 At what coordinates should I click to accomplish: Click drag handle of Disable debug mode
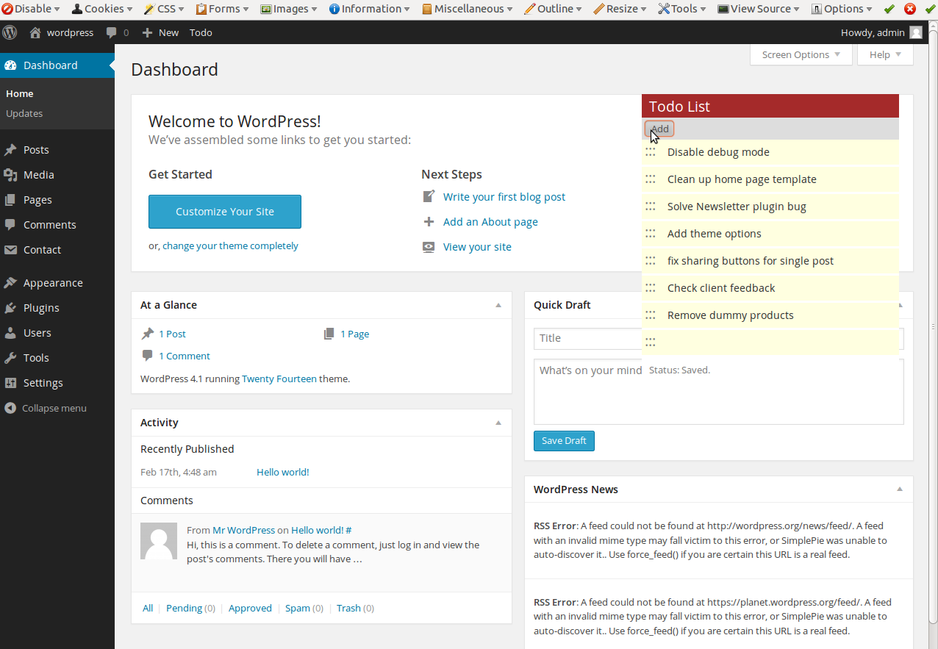click(x=651, y=152)
